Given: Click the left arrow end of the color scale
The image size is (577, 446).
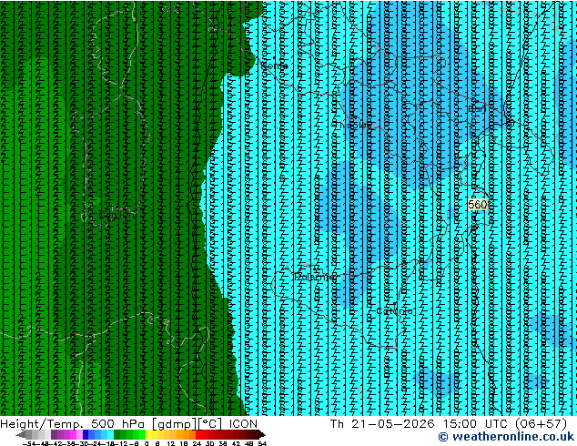Looking at the screenshot, I should [21, 435].
